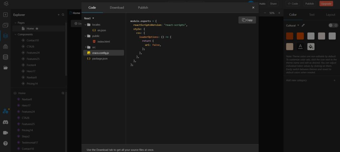
Task: Open the stacked add-components sidebar icon
Action: coord(5,25)
